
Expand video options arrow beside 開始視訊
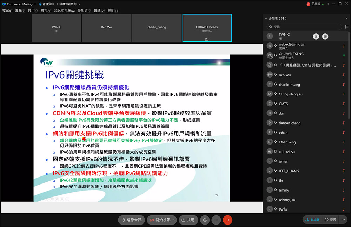click(174, 220)
